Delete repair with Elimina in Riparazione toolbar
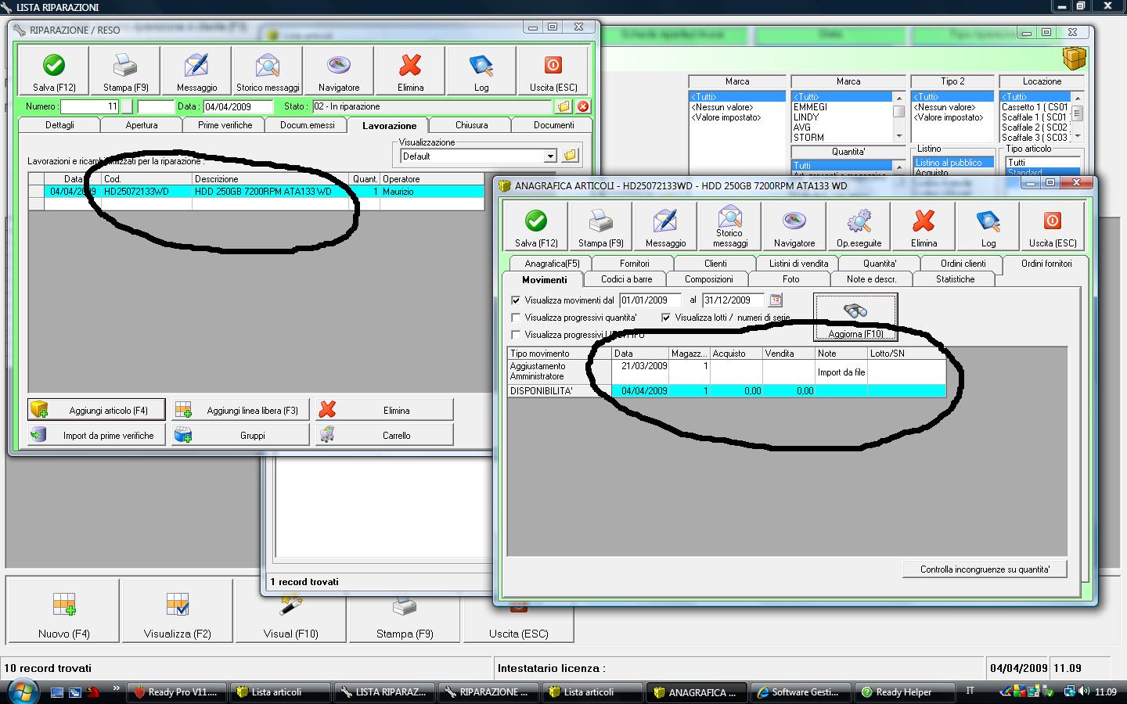The width and height of the screenshot is (1127, 704). pos(410,71)
